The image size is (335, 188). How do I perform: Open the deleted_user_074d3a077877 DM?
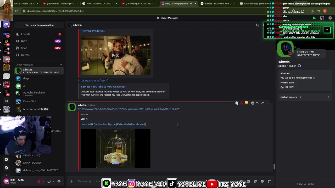coord(39,170)
